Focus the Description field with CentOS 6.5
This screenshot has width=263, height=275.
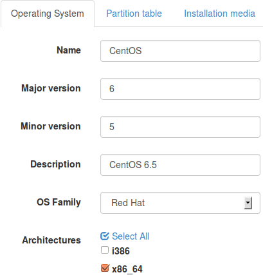(180, 165)
